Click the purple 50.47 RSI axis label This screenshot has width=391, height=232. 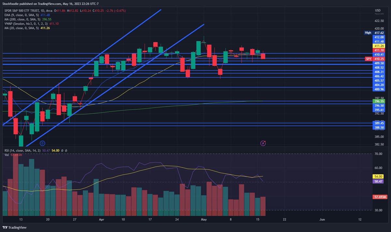[x=378, y=181]
